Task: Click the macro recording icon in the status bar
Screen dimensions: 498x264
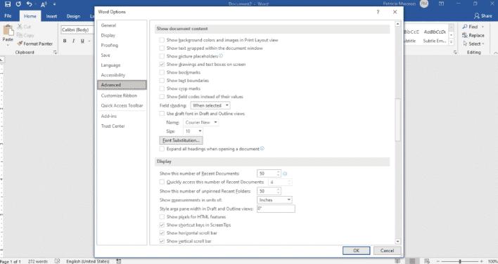Action: click(118, 261)
